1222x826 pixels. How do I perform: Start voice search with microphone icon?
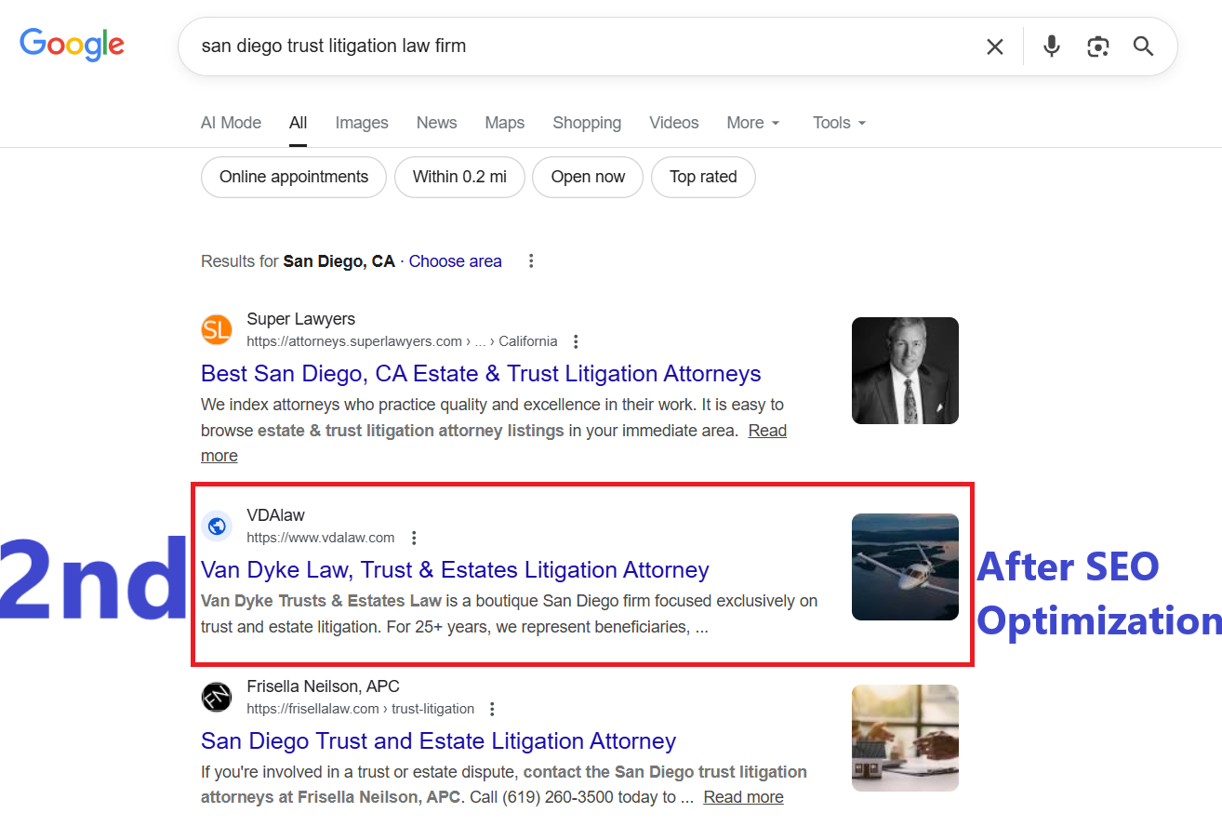pyautogui.click(x=1052, y=47)
